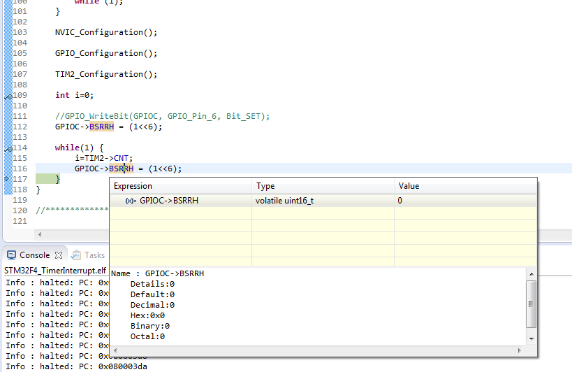
Task: Click the 'Details:0' details line
Action: [152, 284]
